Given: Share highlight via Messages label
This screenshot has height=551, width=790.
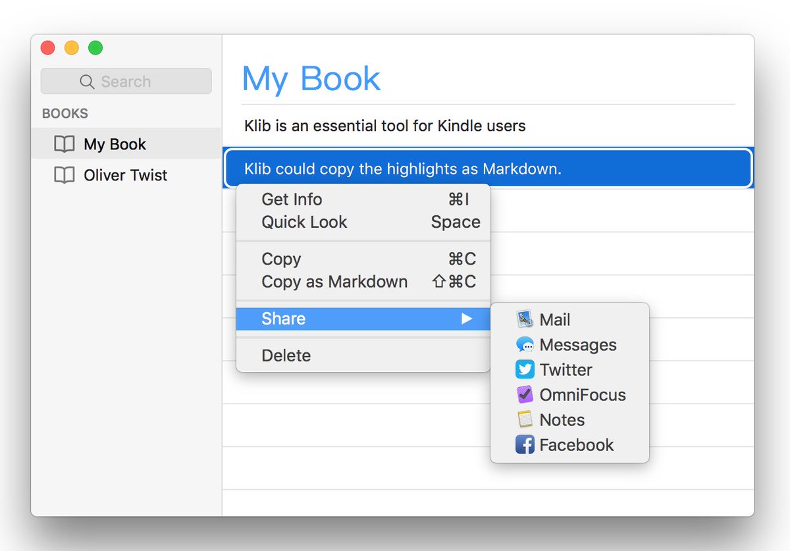Looking at the screenshot, I should coord(578,345).
